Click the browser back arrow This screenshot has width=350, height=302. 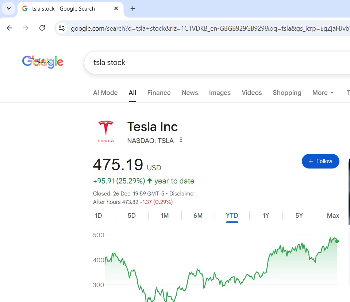(x=9, y=28)
